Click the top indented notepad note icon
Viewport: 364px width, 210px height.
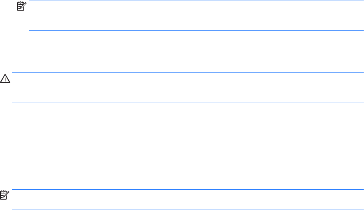pyautogui.click(x=22, y=6)
